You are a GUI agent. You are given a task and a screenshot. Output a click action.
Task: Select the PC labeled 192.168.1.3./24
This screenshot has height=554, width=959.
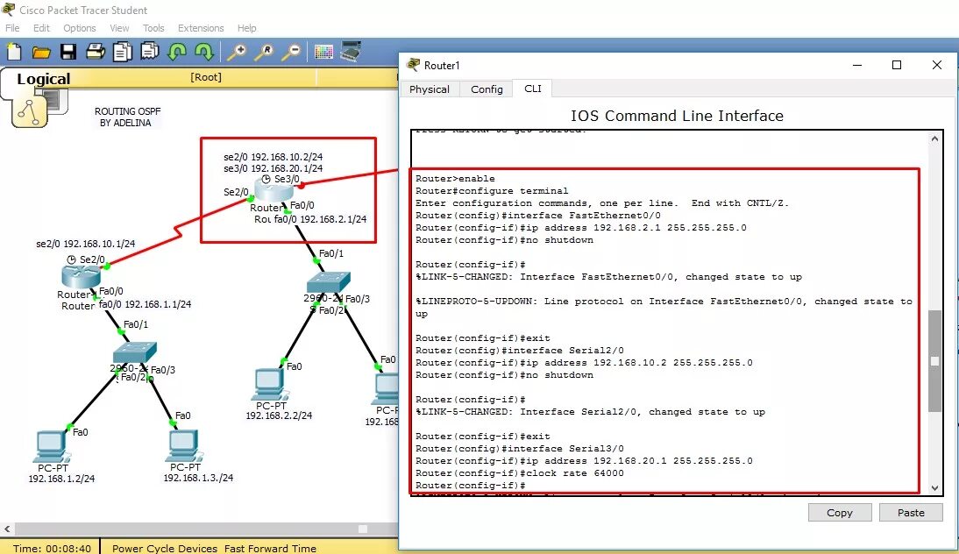click(x=183, y=446)
